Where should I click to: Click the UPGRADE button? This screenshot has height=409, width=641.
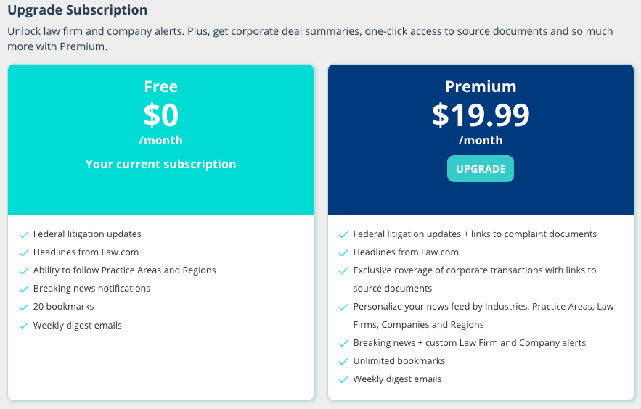(481, 168)
